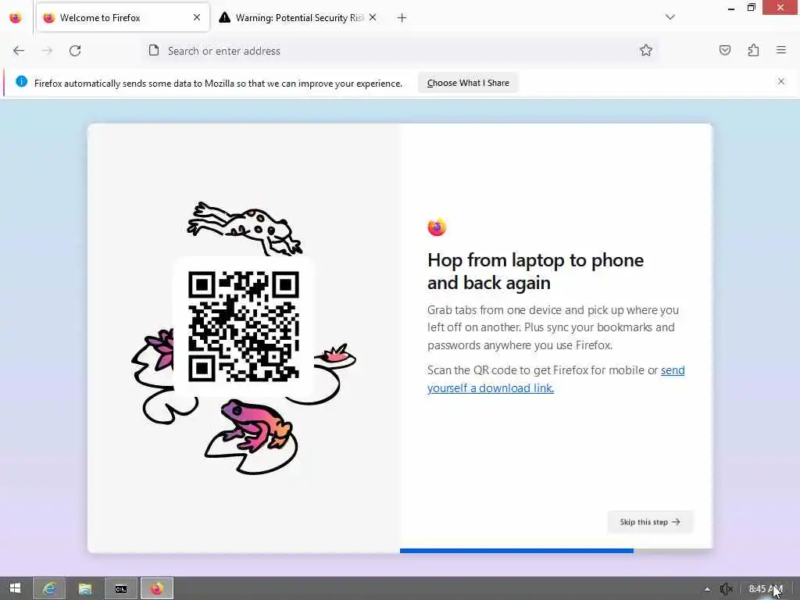Click the Hop from laptop to phone heading
800x600 pixels.
point(536,271)
